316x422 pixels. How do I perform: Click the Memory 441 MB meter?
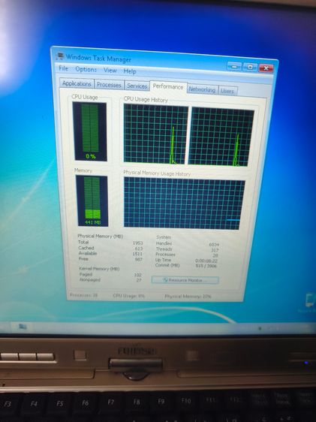pos(92,200)
